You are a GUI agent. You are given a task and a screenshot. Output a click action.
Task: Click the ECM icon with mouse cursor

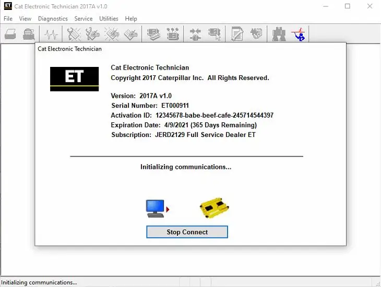(214, 35)
